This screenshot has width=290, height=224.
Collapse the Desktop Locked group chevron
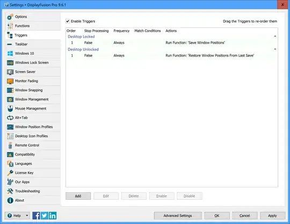275,37
